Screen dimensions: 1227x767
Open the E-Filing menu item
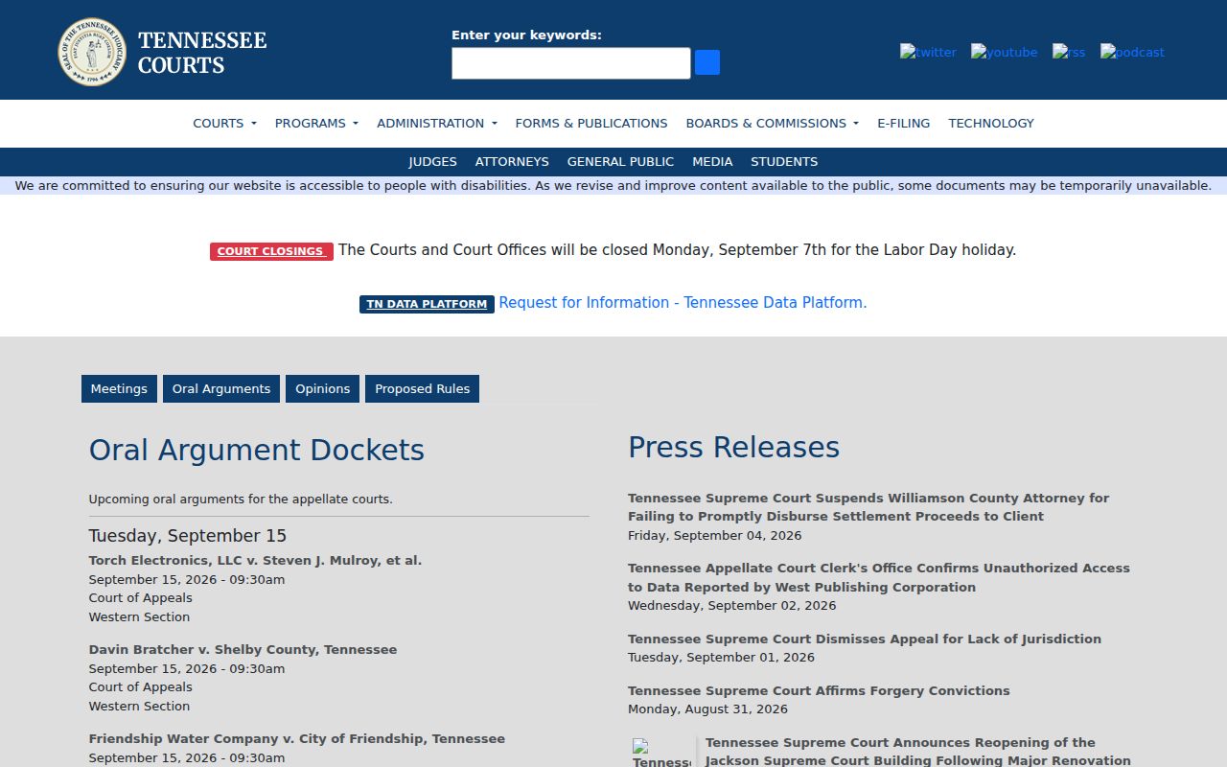click(x=904, y=123)
